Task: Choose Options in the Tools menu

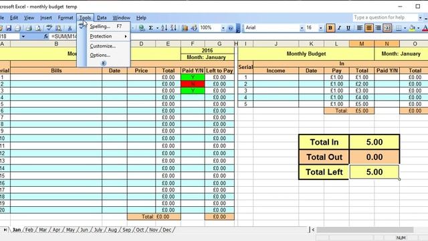Action: [x=108, y=55]
